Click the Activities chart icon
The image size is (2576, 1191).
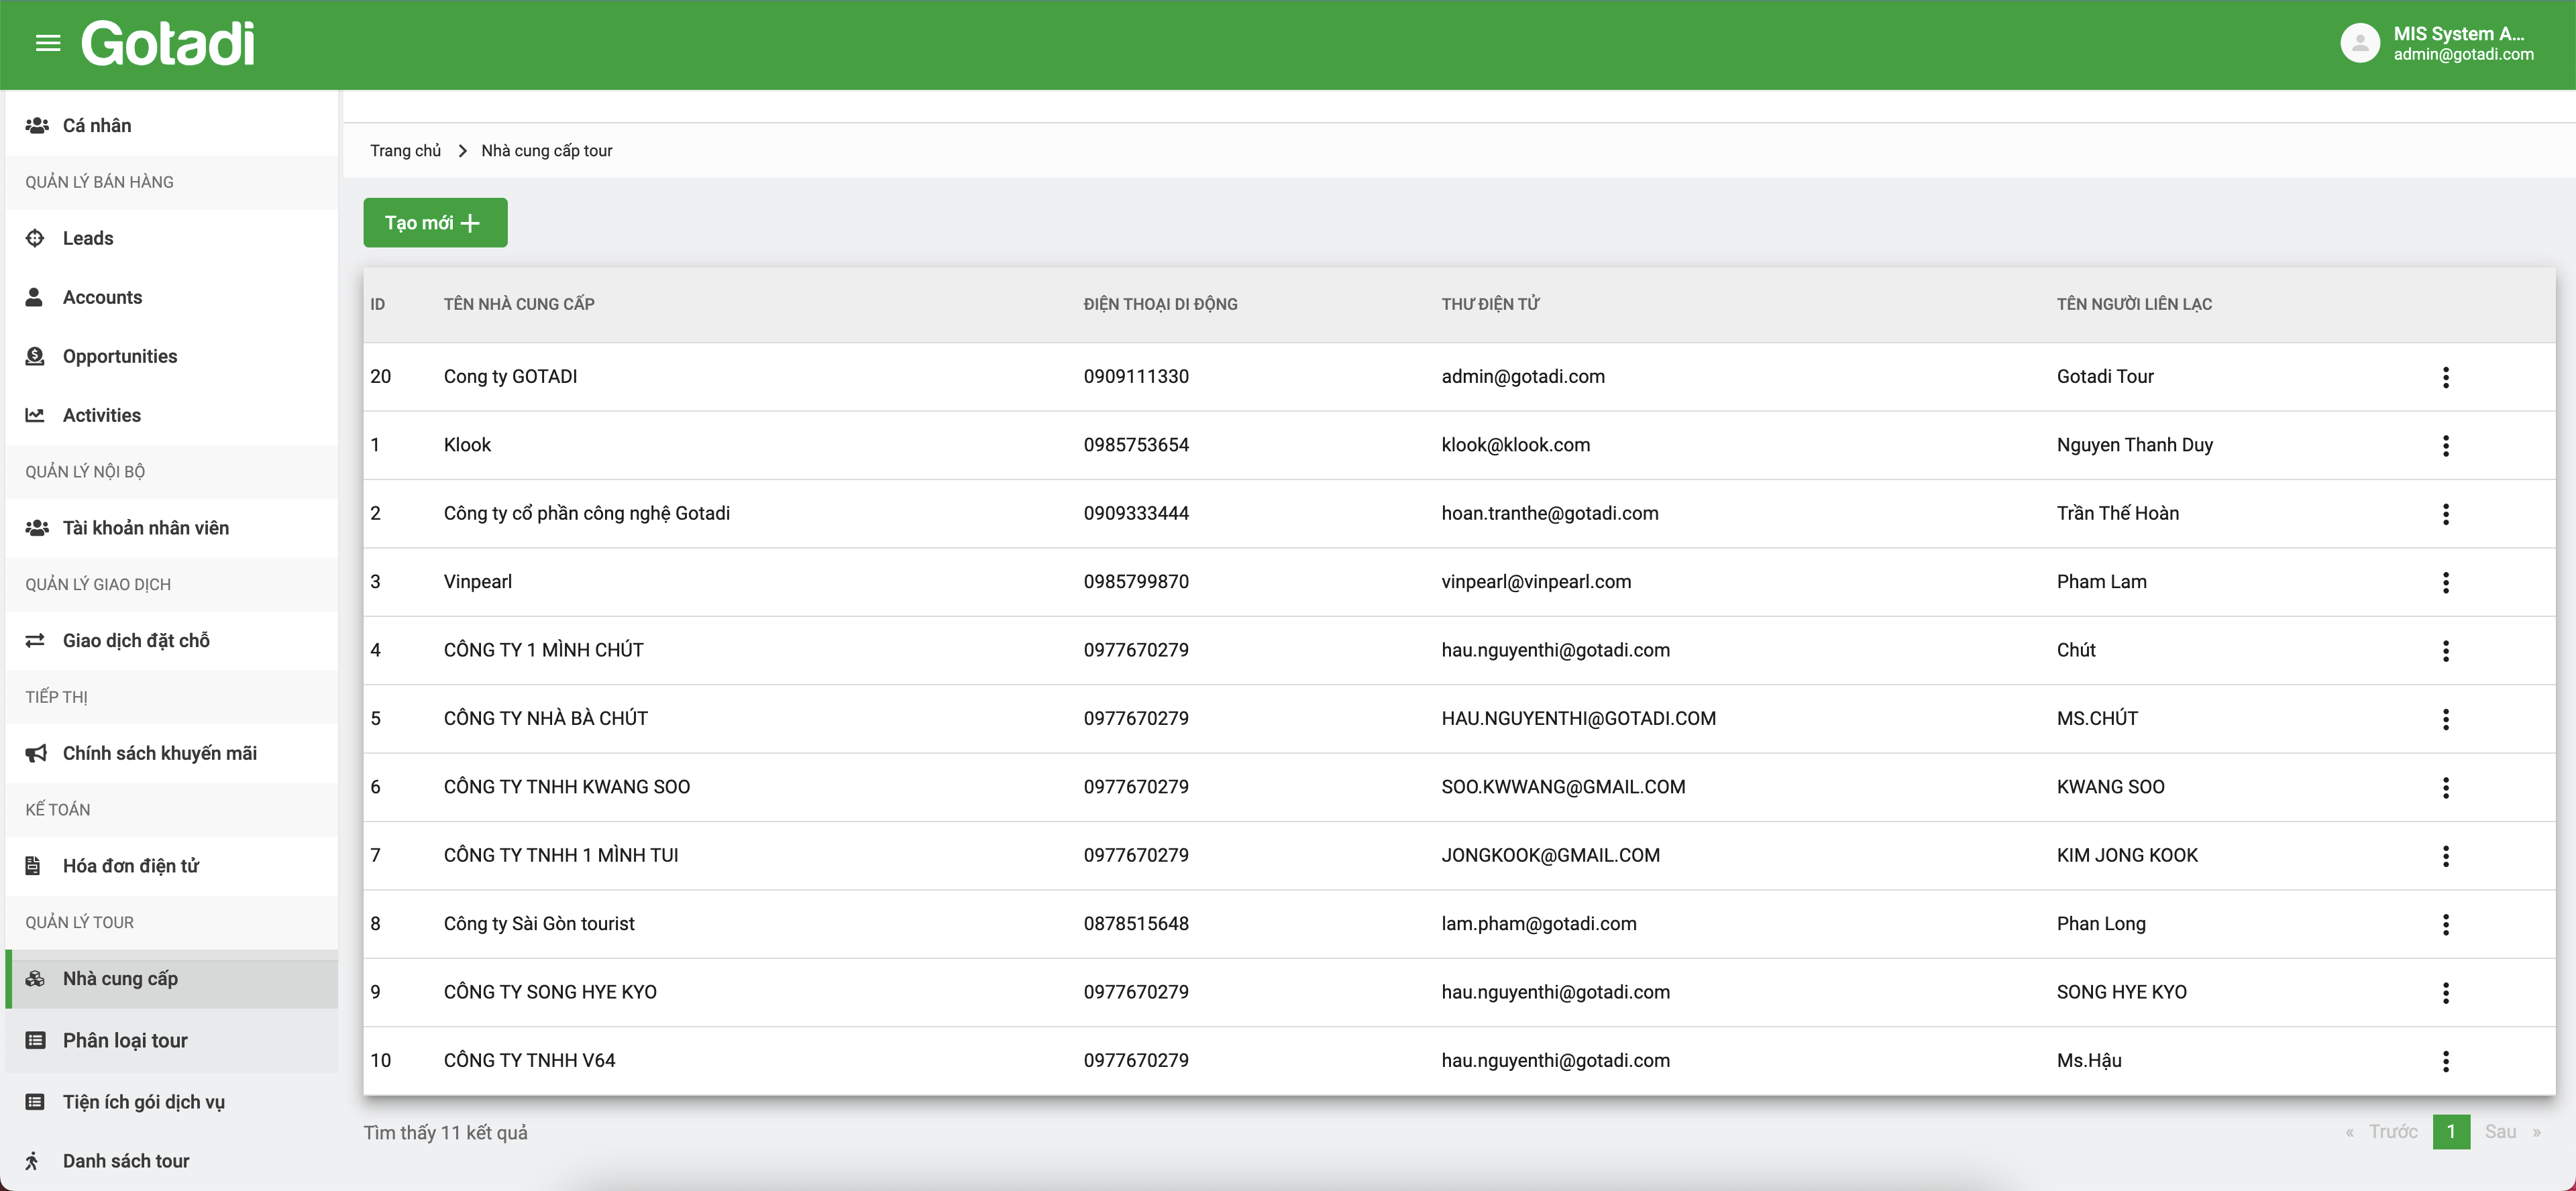coord(35,415)
